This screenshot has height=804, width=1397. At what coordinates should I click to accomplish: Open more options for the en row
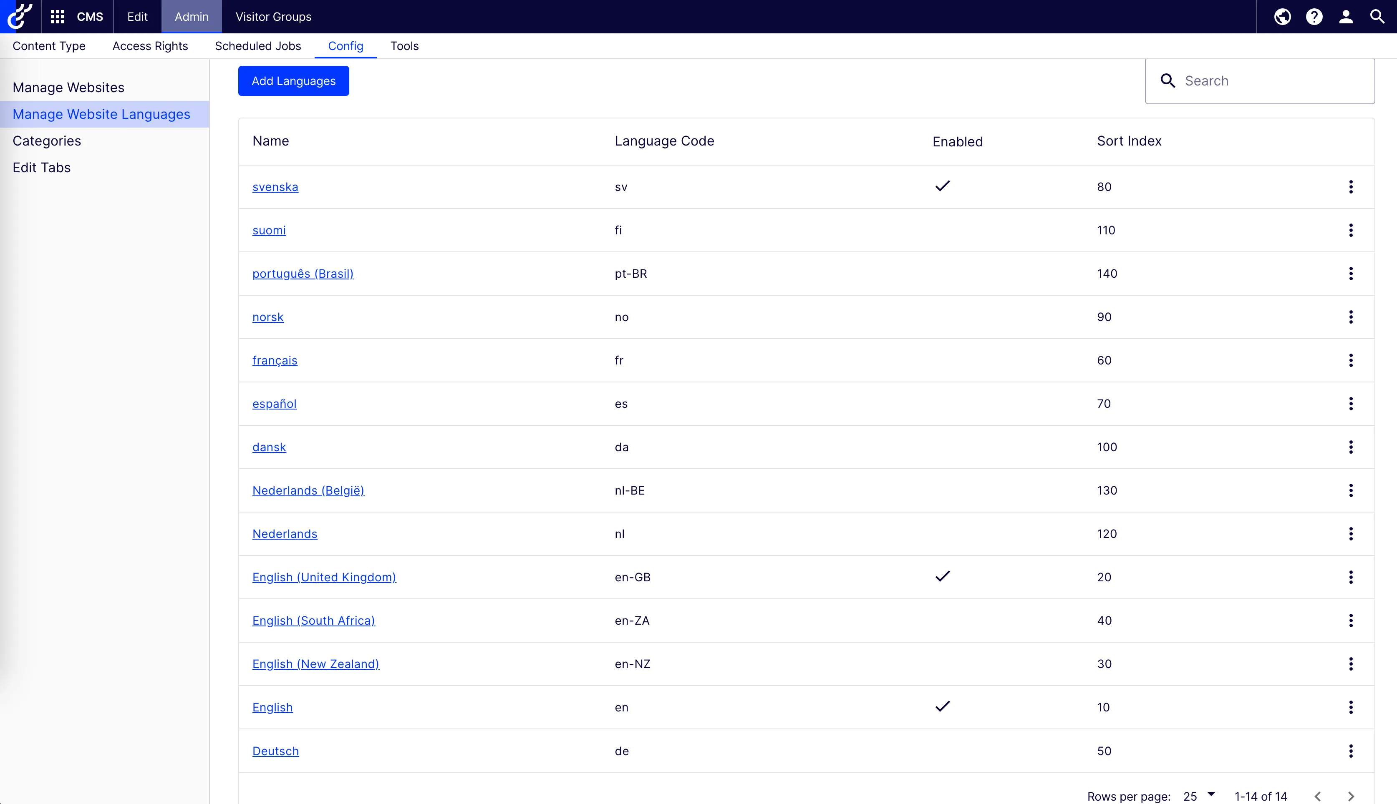coord(1351,707)
